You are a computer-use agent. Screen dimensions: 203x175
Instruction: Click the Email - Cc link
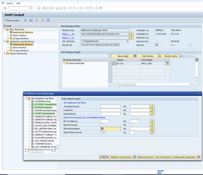68,38
